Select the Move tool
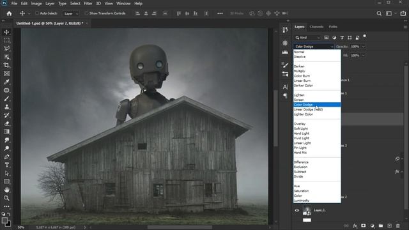 [x=6, y=32]
